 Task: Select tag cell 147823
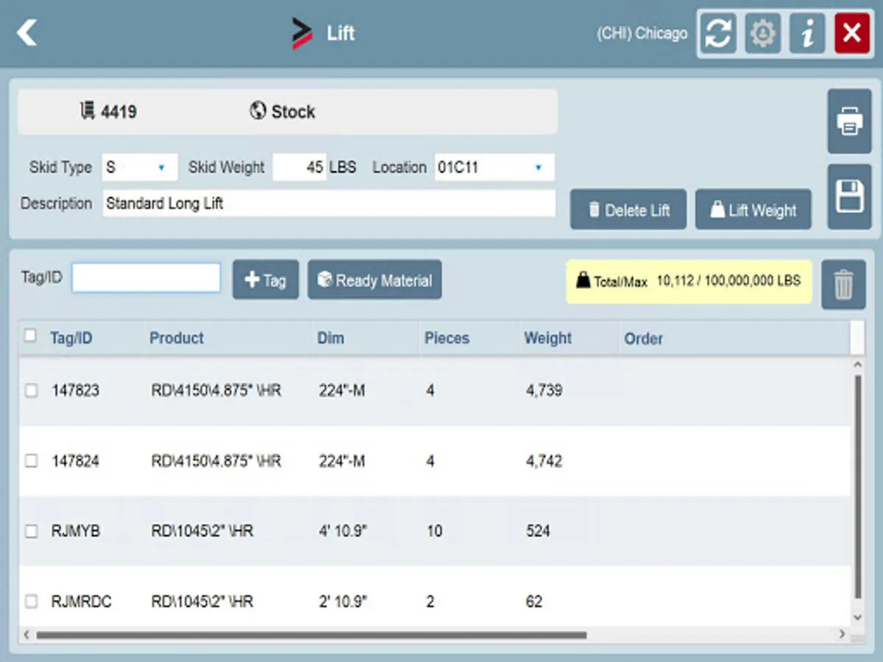click(x=75, y=391)
